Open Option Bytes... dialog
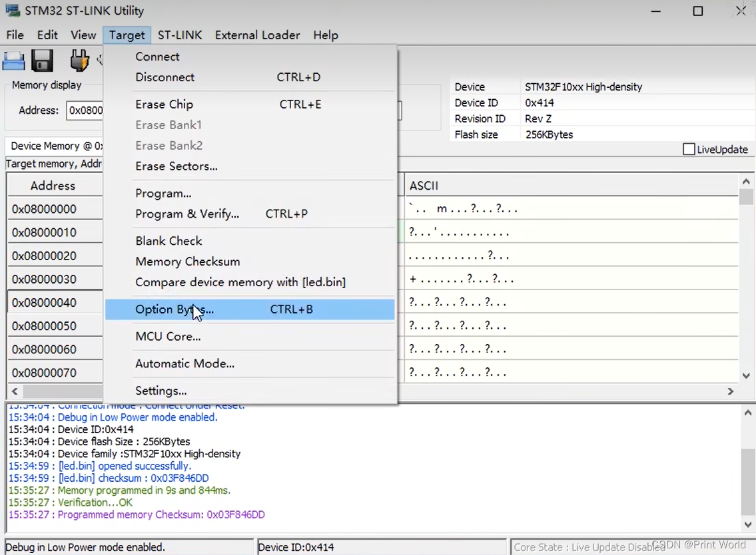 tap(250, 309)
